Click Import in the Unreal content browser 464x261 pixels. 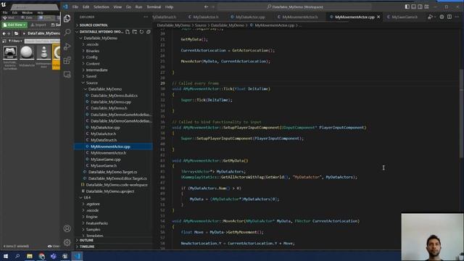pos(38,25)
